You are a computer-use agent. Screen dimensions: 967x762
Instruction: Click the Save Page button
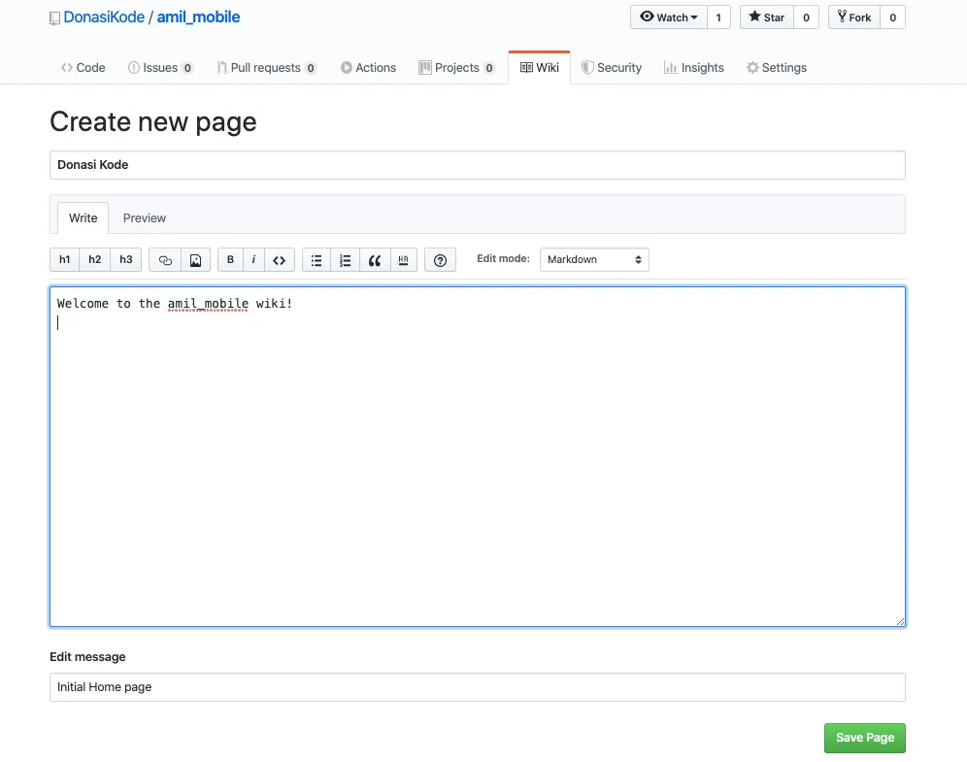click(864, 738)
